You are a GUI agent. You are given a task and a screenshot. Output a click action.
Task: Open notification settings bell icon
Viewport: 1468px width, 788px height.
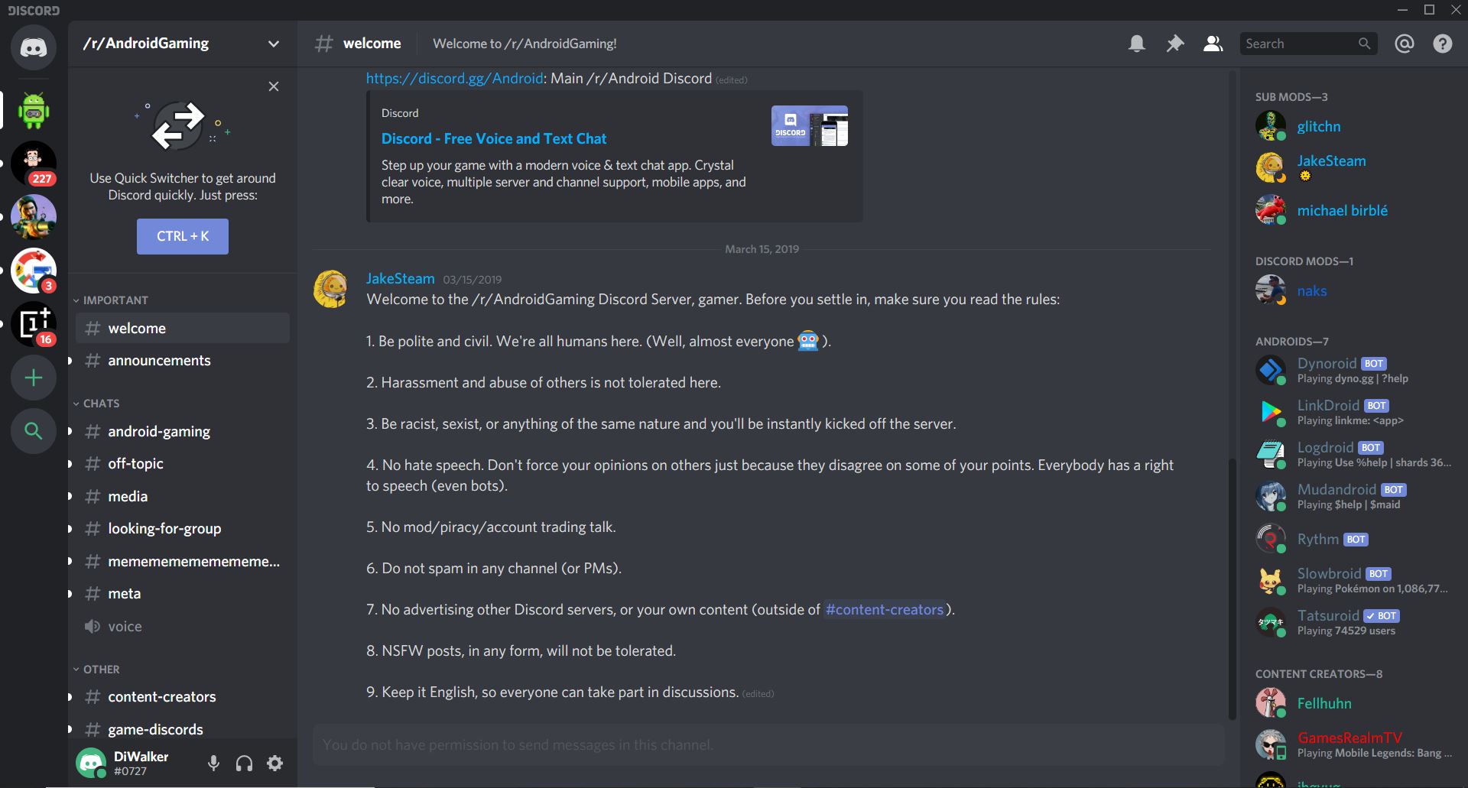pos(1137,44)
